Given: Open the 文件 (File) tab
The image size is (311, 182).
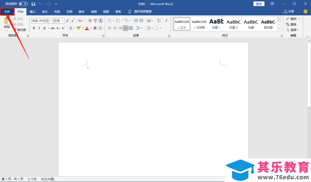Looking at the screenshot, I should pos(7,12).
